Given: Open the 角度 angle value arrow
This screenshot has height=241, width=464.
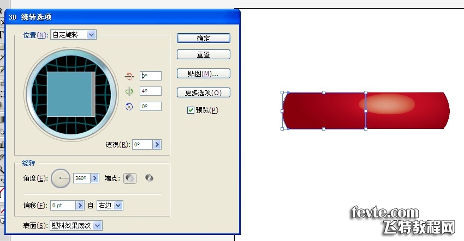Looking at the screenshot, I should pyautogui.click(x=94, y=178).
